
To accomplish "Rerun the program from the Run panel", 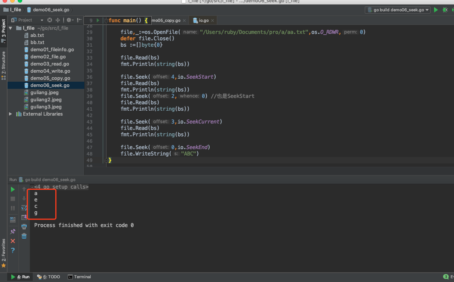I will pos(13,189).
